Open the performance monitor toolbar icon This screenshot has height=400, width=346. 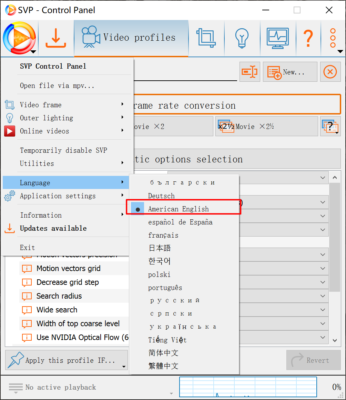(x=278, y=38)
